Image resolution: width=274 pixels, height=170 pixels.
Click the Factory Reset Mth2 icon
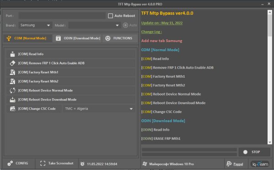tap(12, 81)
